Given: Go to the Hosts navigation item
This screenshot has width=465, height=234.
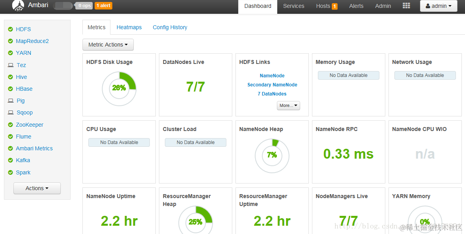Looking at the screenshot, I should pos(323,6).
